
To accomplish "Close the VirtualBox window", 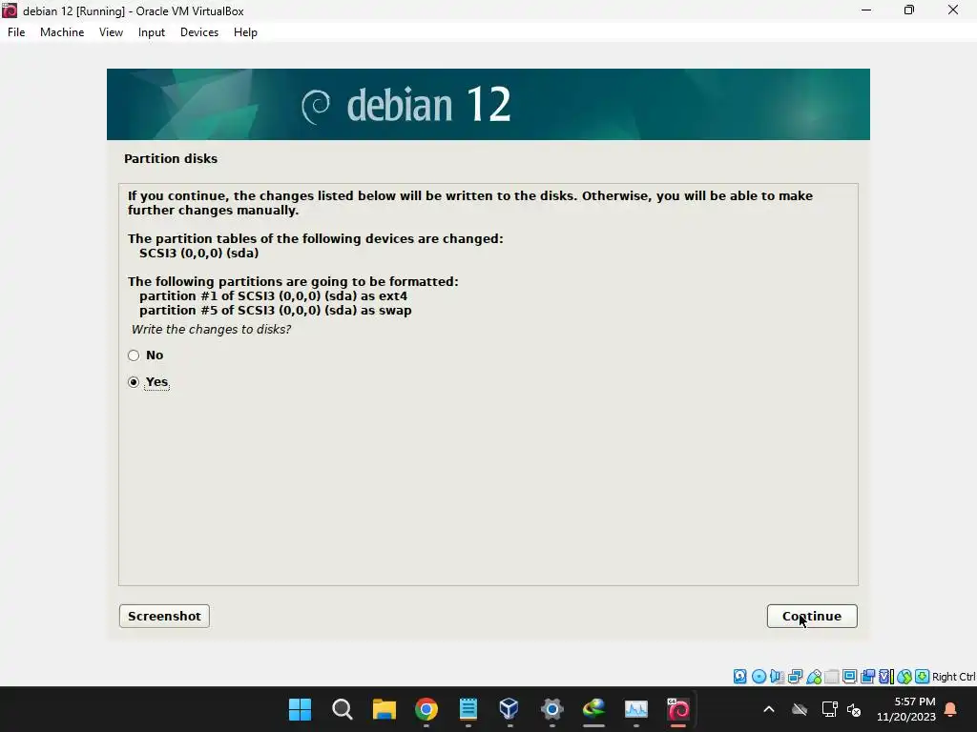I will [x=953, y=10].
